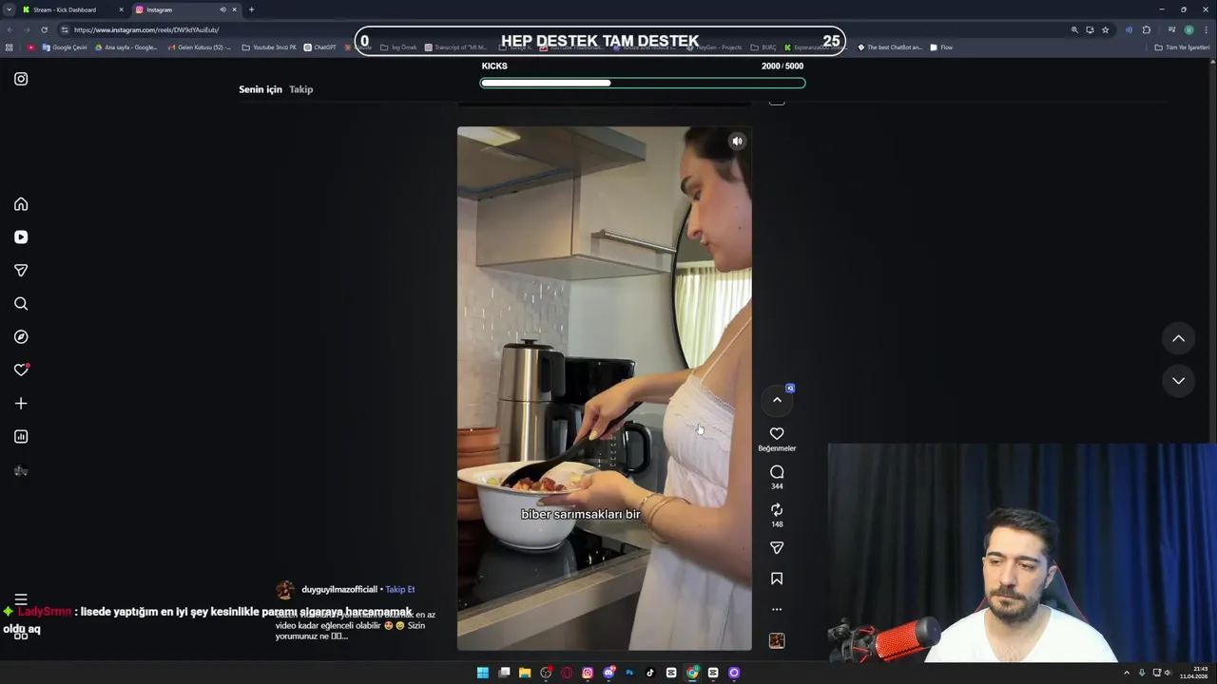The width and height of the screenshot is (1217, 684).
Task: Open the BURÇ bookmark folder
Action: [763, 47]
